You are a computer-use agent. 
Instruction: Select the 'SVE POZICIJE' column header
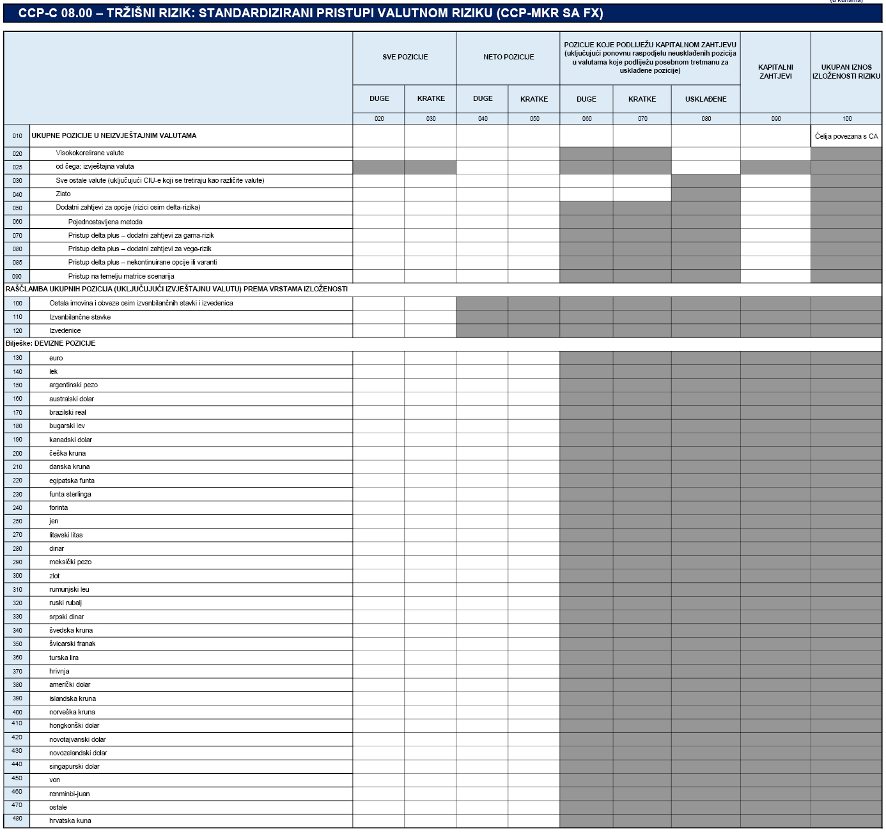point(405,58)
